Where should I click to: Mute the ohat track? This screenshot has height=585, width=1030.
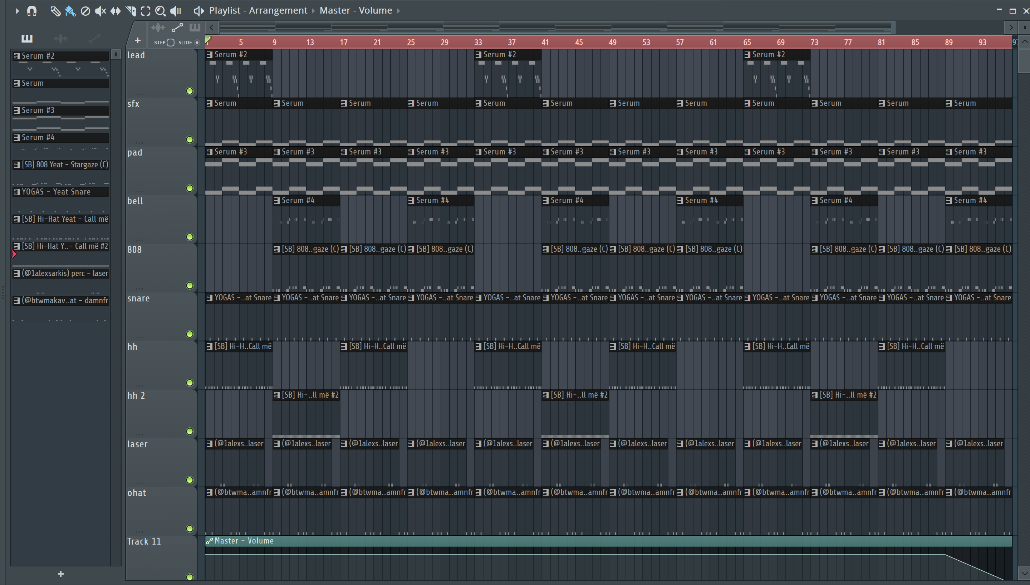(190, 529)
